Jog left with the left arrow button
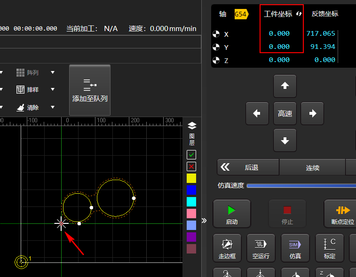The width and height of the screenshot is (356, 277). point(257,113)
